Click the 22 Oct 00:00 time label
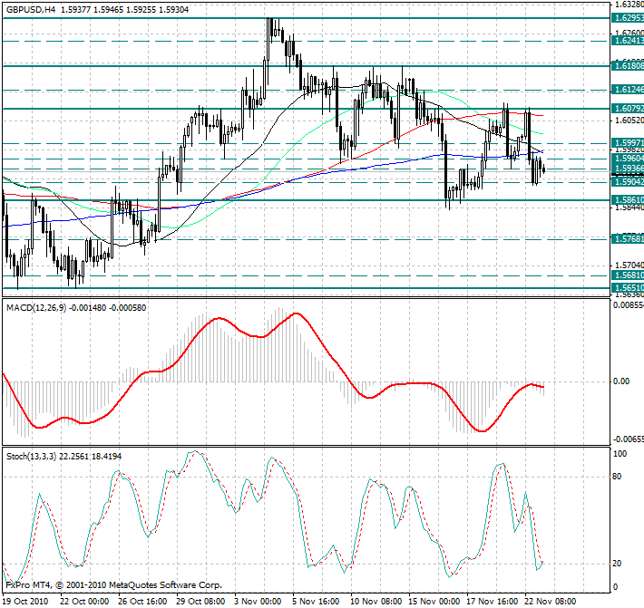Viewport: 644px width, 608px height. [x=84, y=602]
